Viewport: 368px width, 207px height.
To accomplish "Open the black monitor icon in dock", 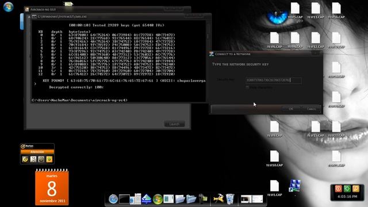I will tap(124, 199).
